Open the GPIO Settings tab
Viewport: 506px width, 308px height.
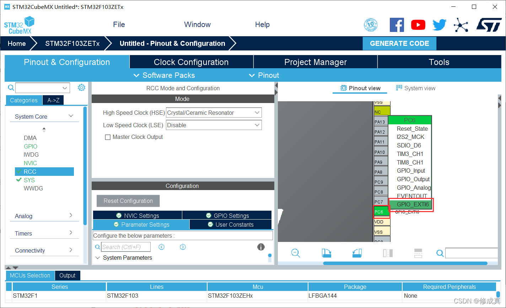pyautogui.click(x=227, y=216)
